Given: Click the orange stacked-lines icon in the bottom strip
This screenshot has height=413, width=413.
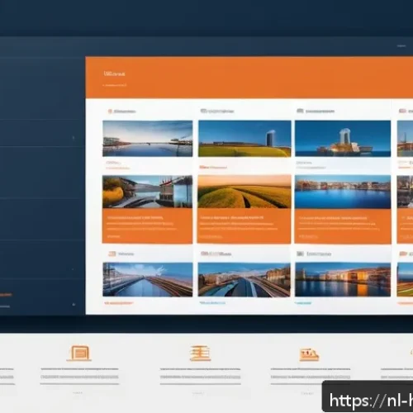Looking at the screenshot, I should (x=201, y=354).
